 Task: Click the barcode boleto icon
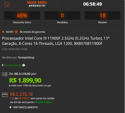pos(4,74)
